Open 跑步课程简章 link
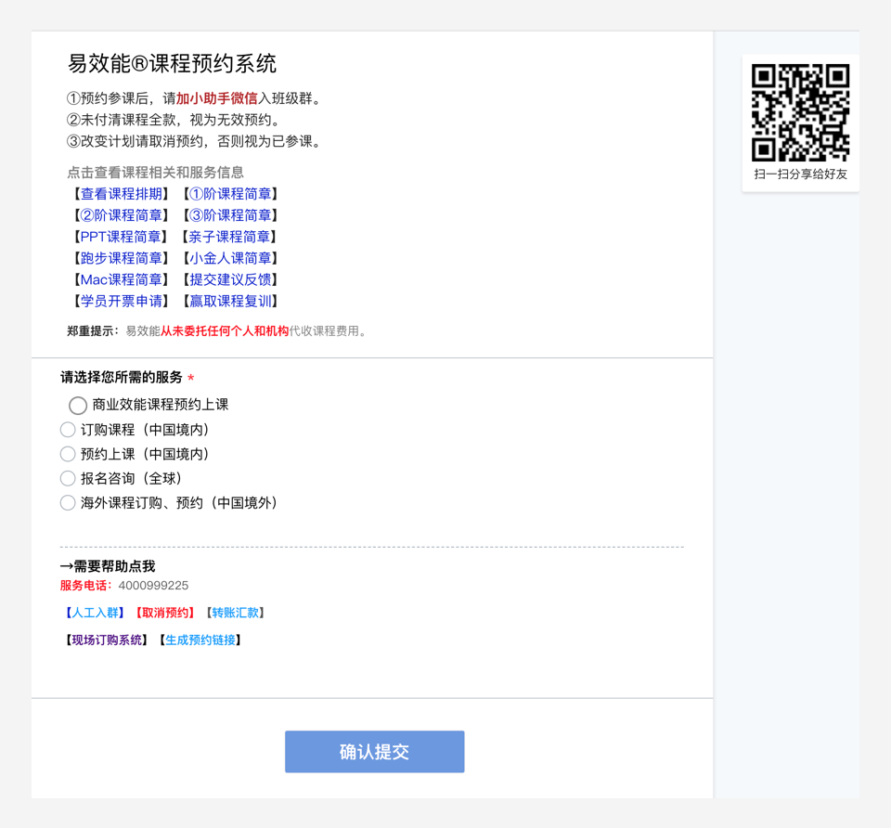Image resolution: width=891 pixels, height=828 pixels. [121, 259]
